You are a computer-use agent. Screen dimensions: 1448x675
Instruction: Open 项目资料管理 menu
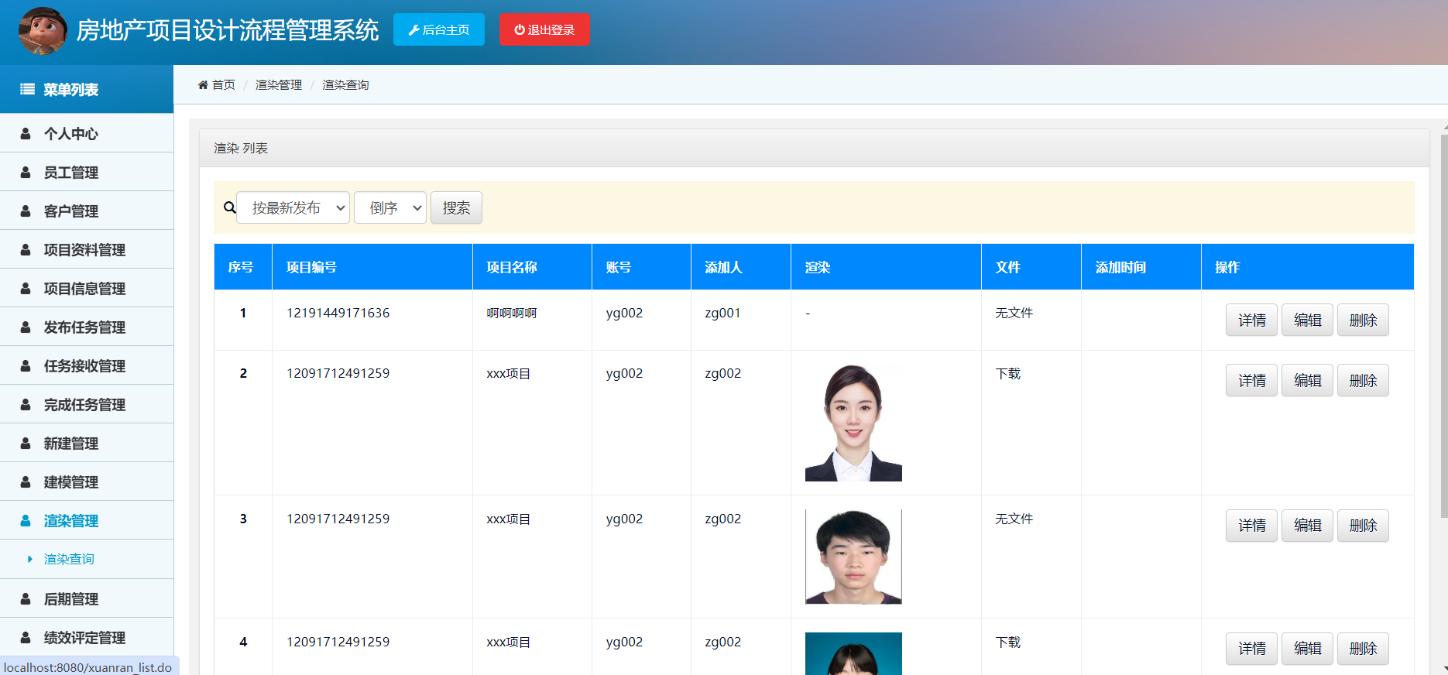(x=87, y=249)
